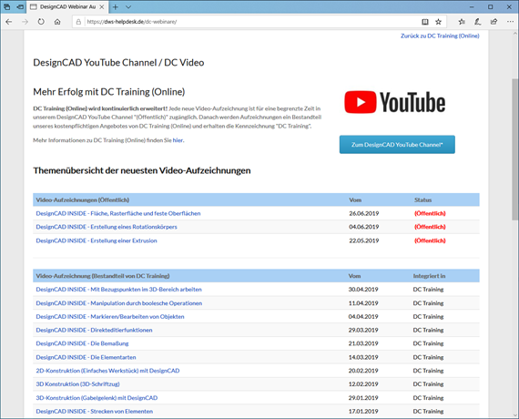Click the Status column header

(x=422, y=200)
